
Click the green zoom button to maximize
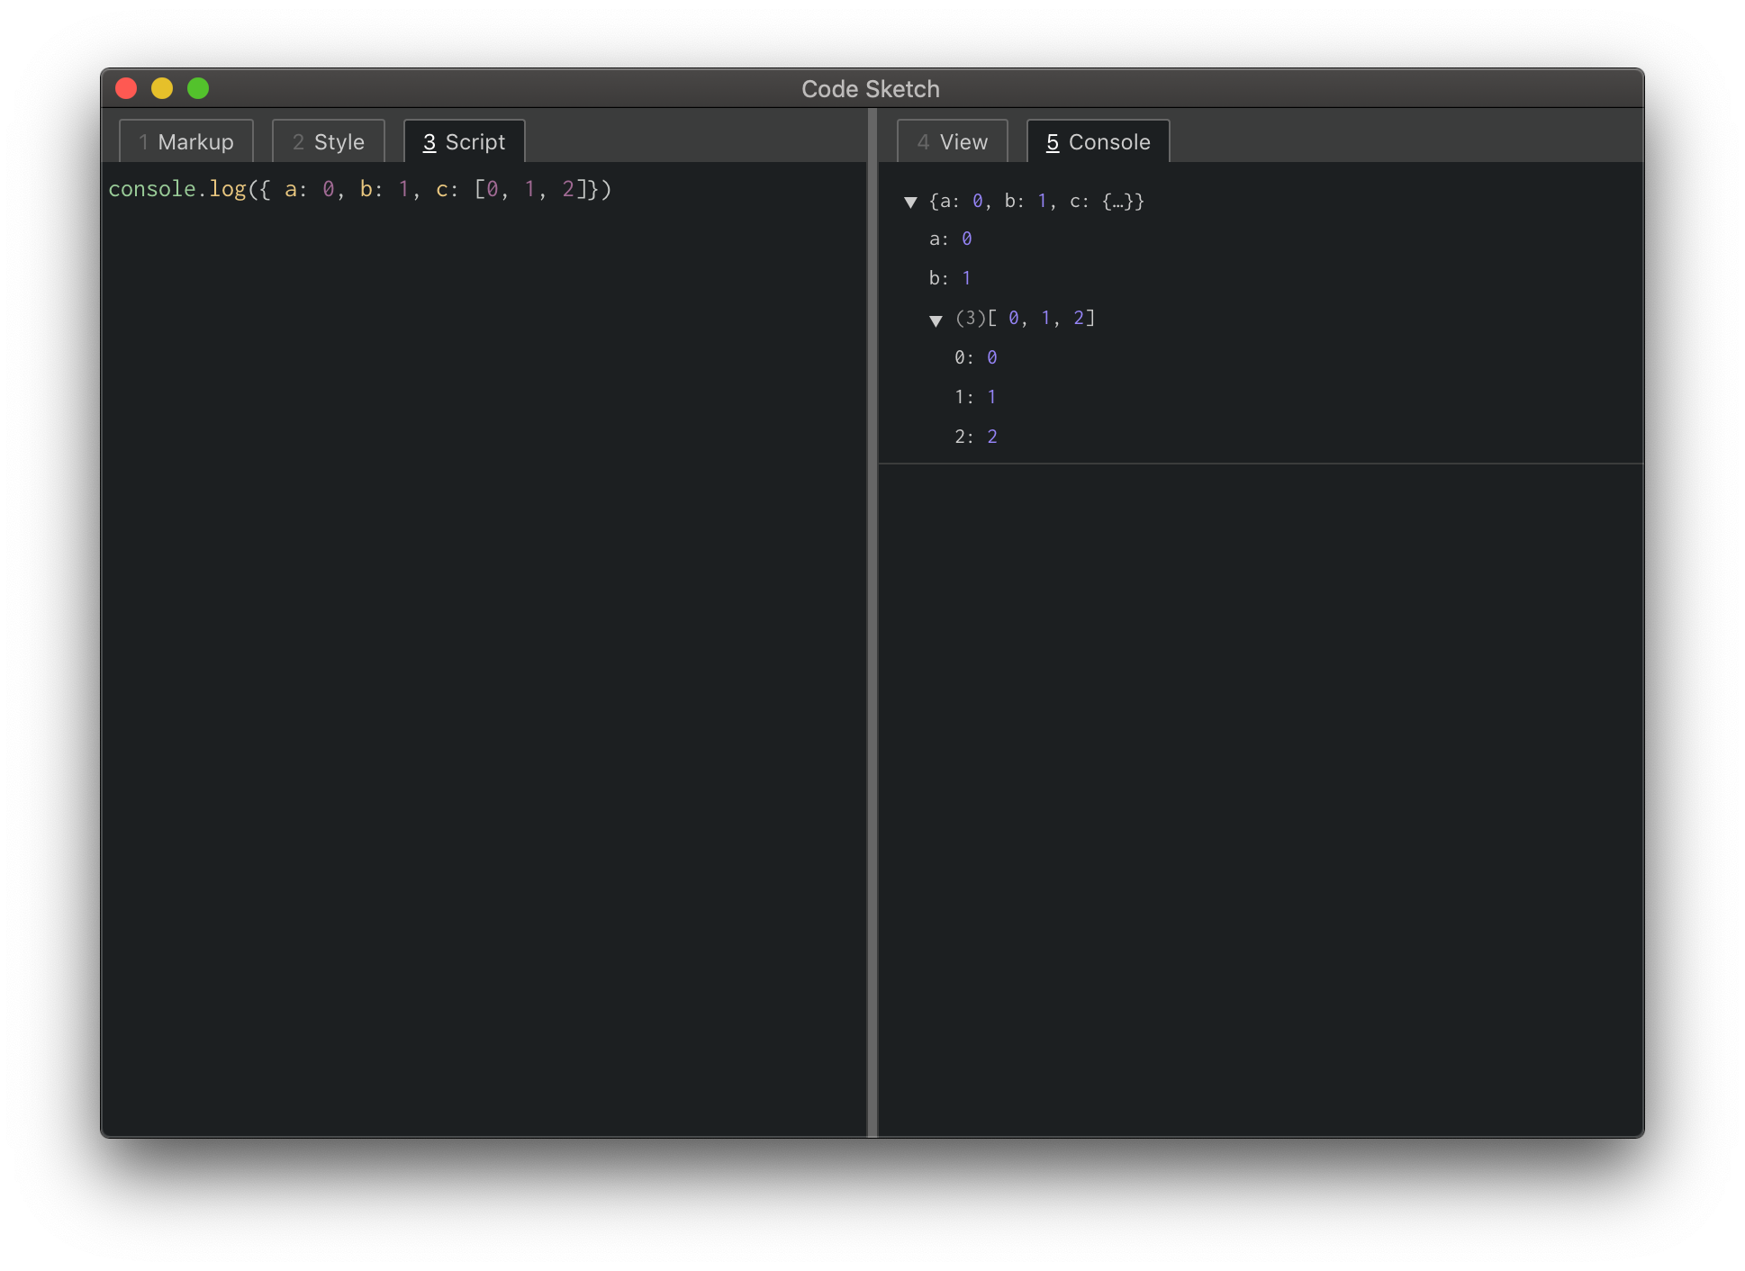click(x=198, y=88)
